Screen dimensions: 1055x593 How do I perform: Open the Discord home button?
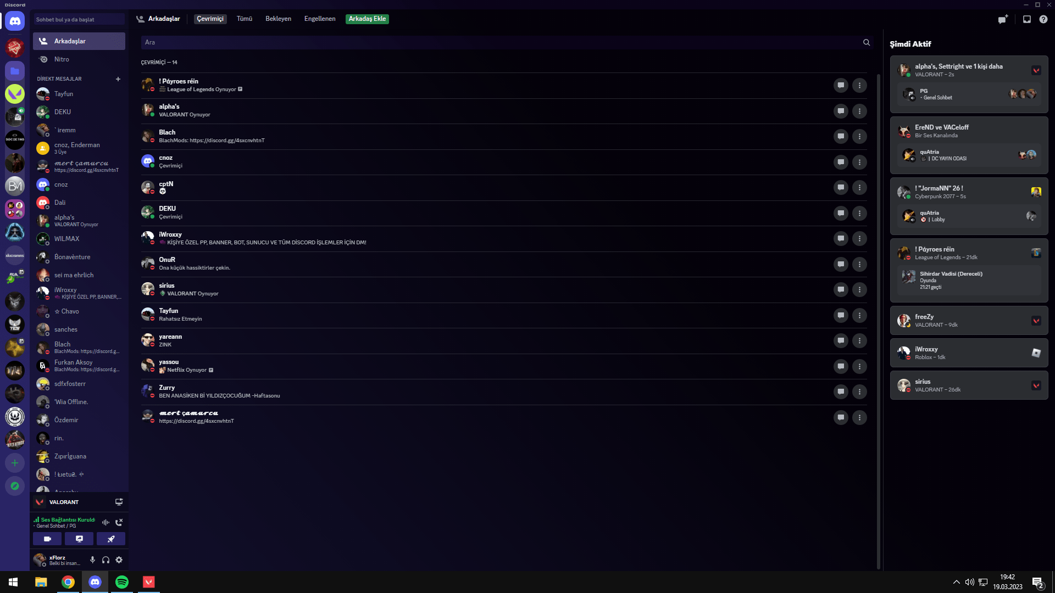(x=15, y=21)
